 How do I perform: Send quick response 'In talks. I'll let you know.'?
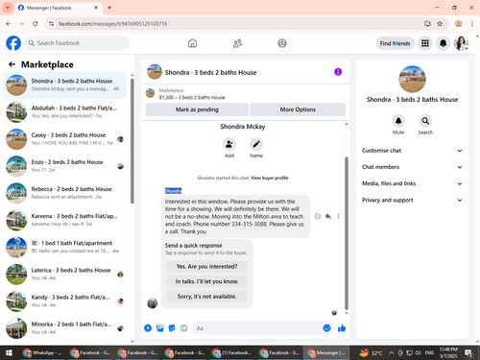point(206,281)
